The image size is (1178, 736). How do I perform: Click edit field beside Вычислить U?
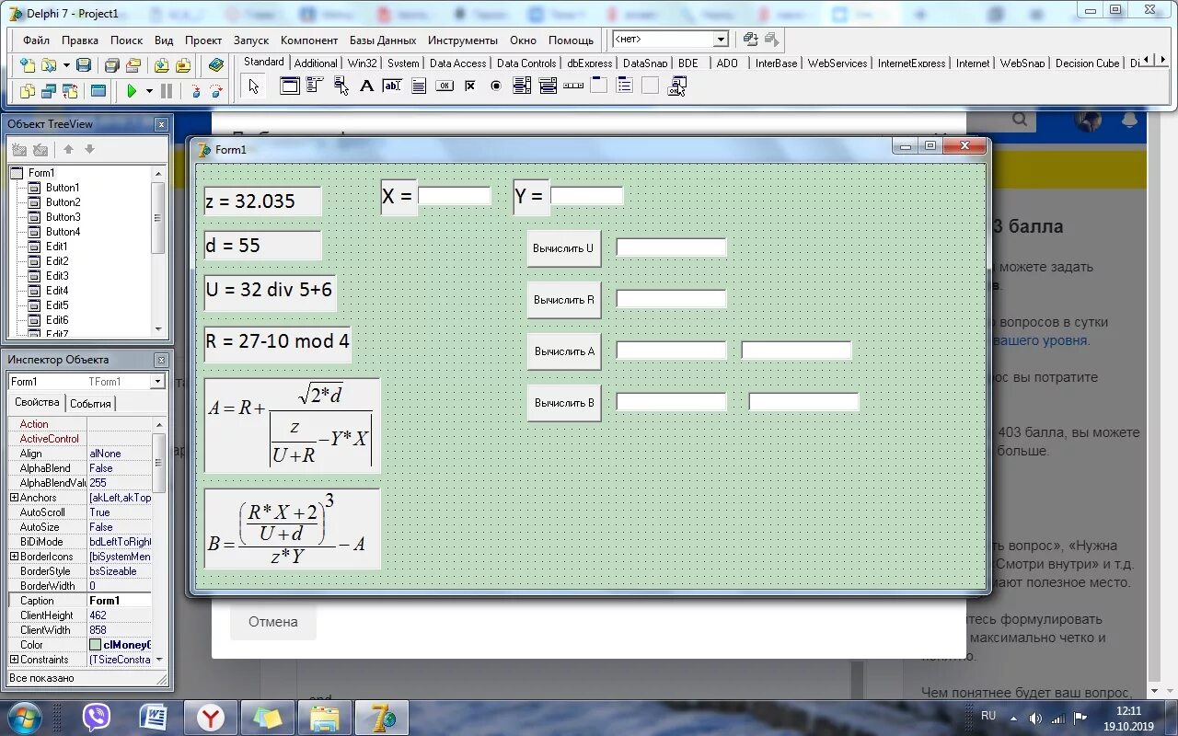pyautogui.click(x=672, y=247)
